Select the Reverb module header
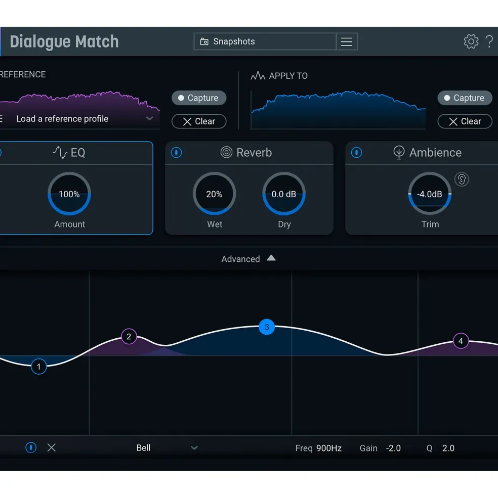Viewport: 498px width, 498px height. (x=250, y=153)
